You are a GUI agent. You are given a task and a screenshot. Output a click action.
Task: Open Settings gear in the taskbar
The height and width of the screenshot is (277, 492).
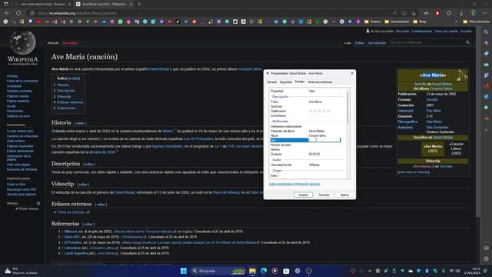(298, 271)
